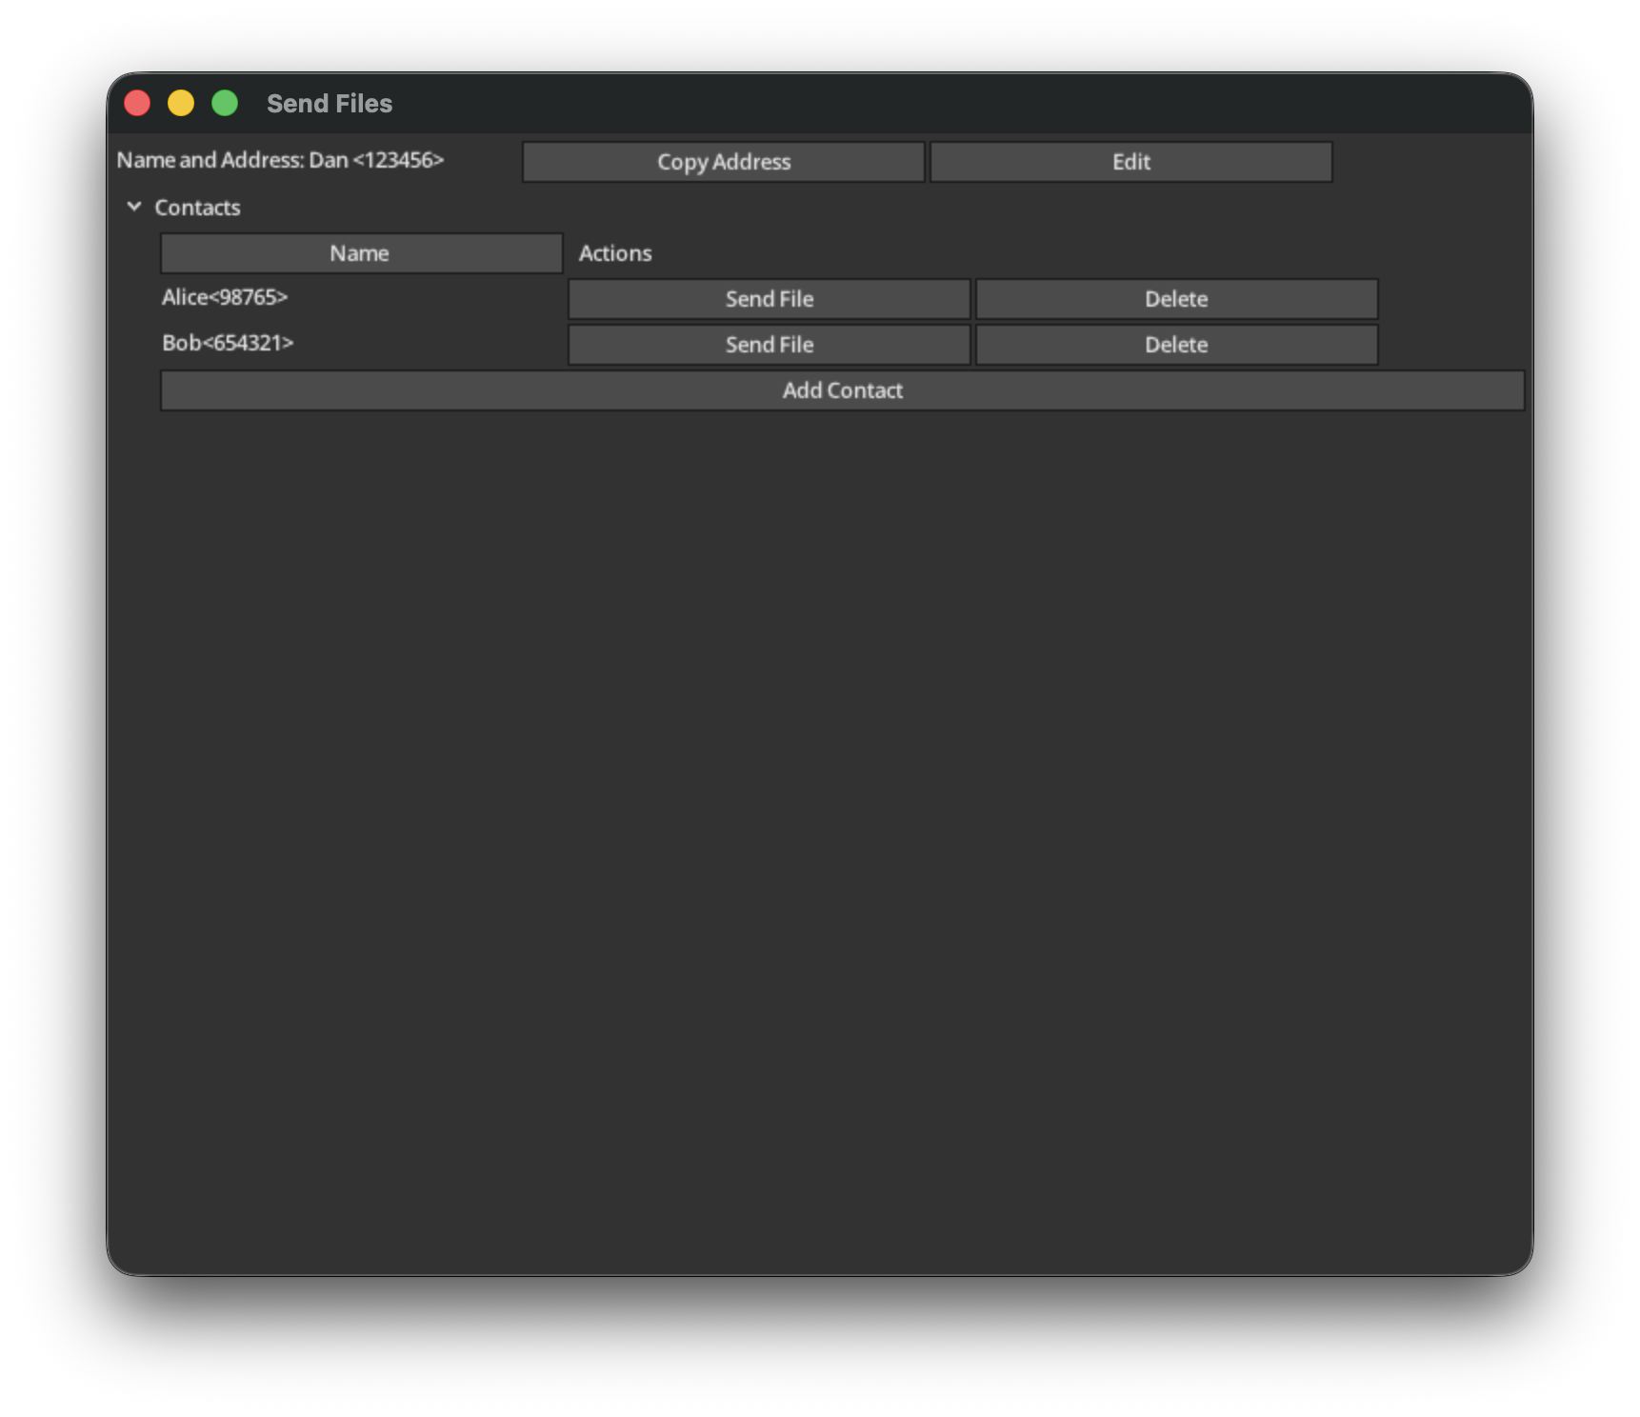Click the Send Files window title
1640x1417 pixels.
pyautogui.click(x=330, y=103)
